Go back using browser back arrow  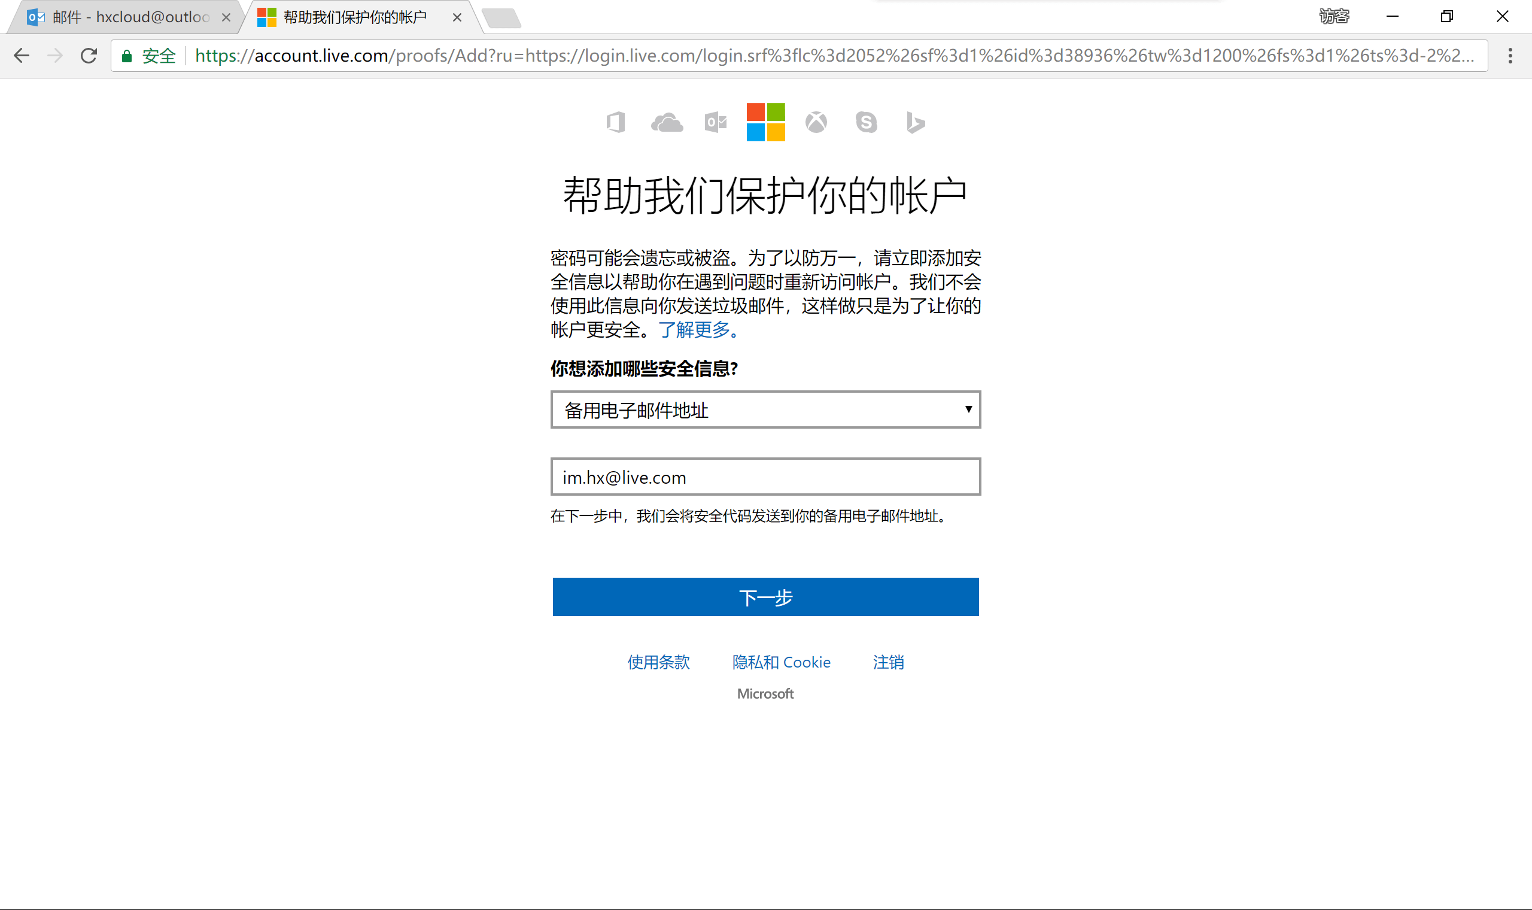coord(22,56)
